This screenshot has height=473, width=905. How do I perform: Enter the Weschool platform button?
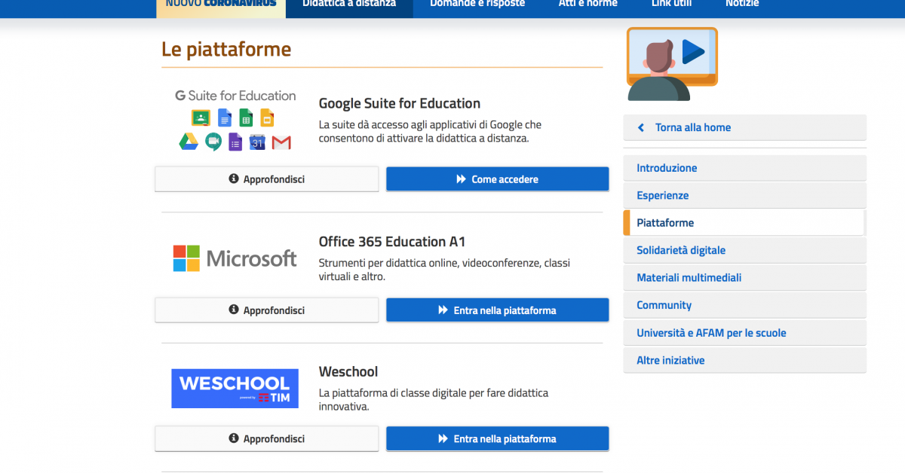[x=498, y=438]
